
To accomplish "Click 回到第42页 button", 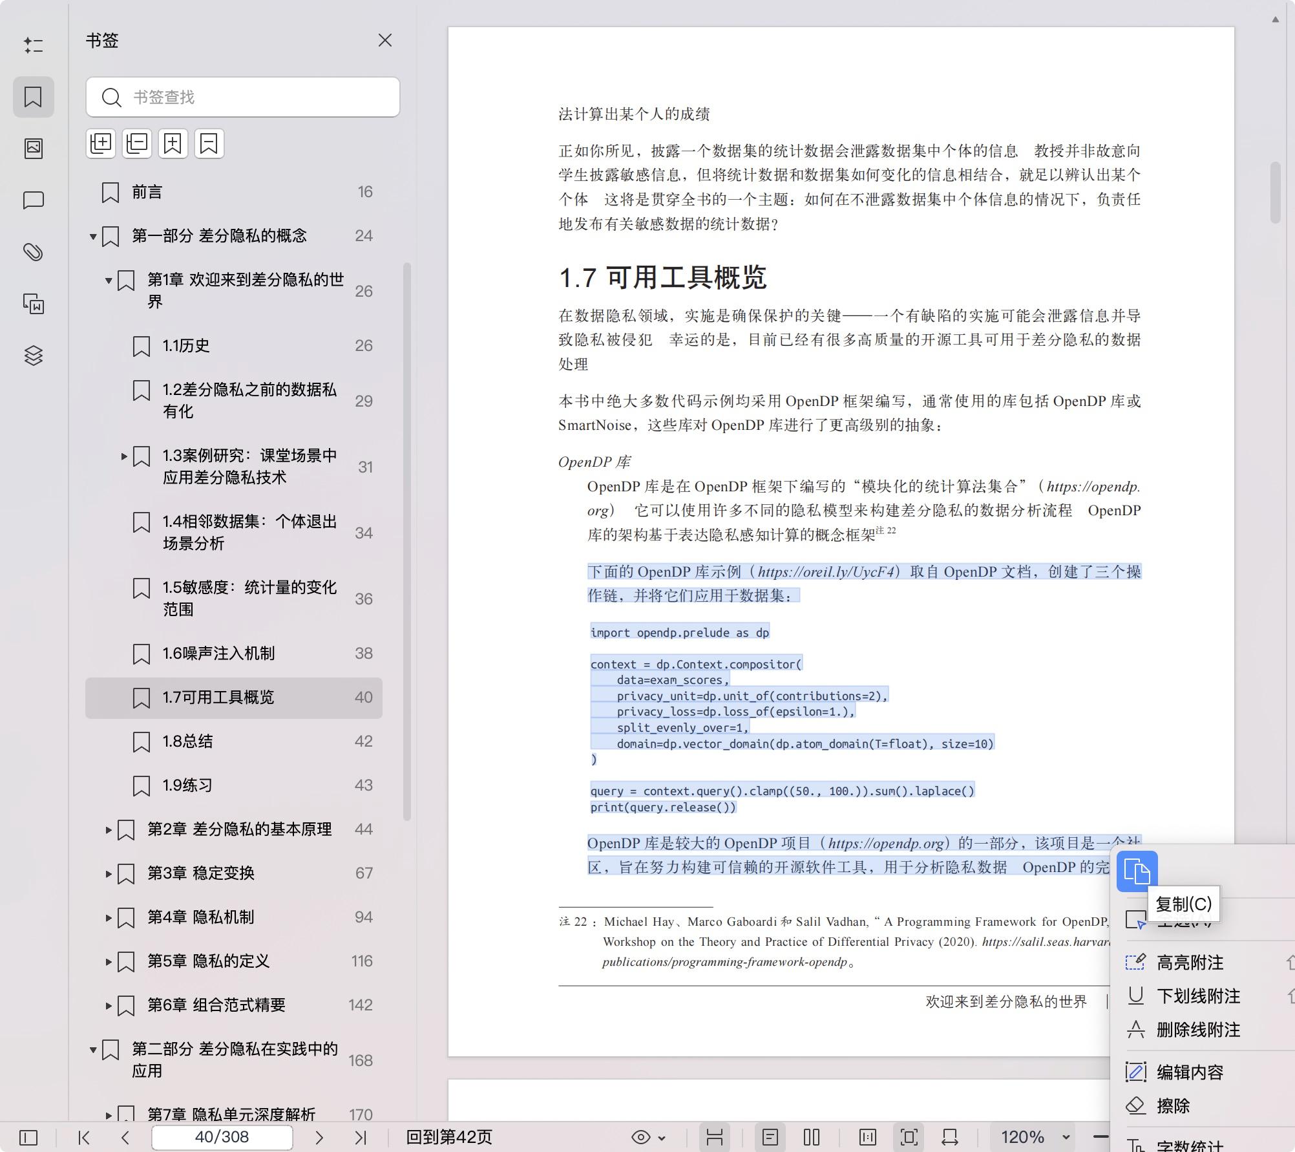I will pos(449,1137).
